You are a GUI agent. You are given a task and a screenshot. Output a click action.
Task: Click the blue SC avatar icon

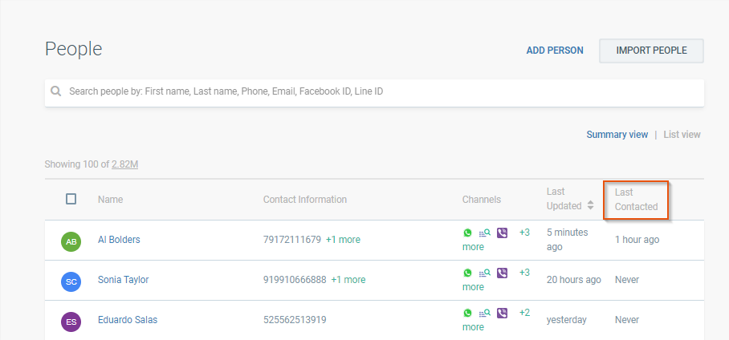[71, 281]
